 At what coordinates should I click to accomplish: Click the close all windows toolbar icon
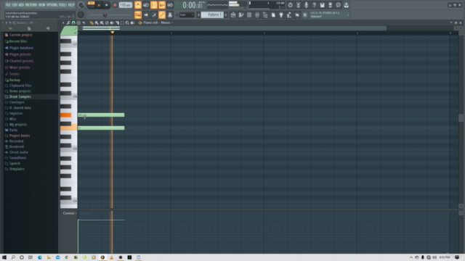pos(297,14)
